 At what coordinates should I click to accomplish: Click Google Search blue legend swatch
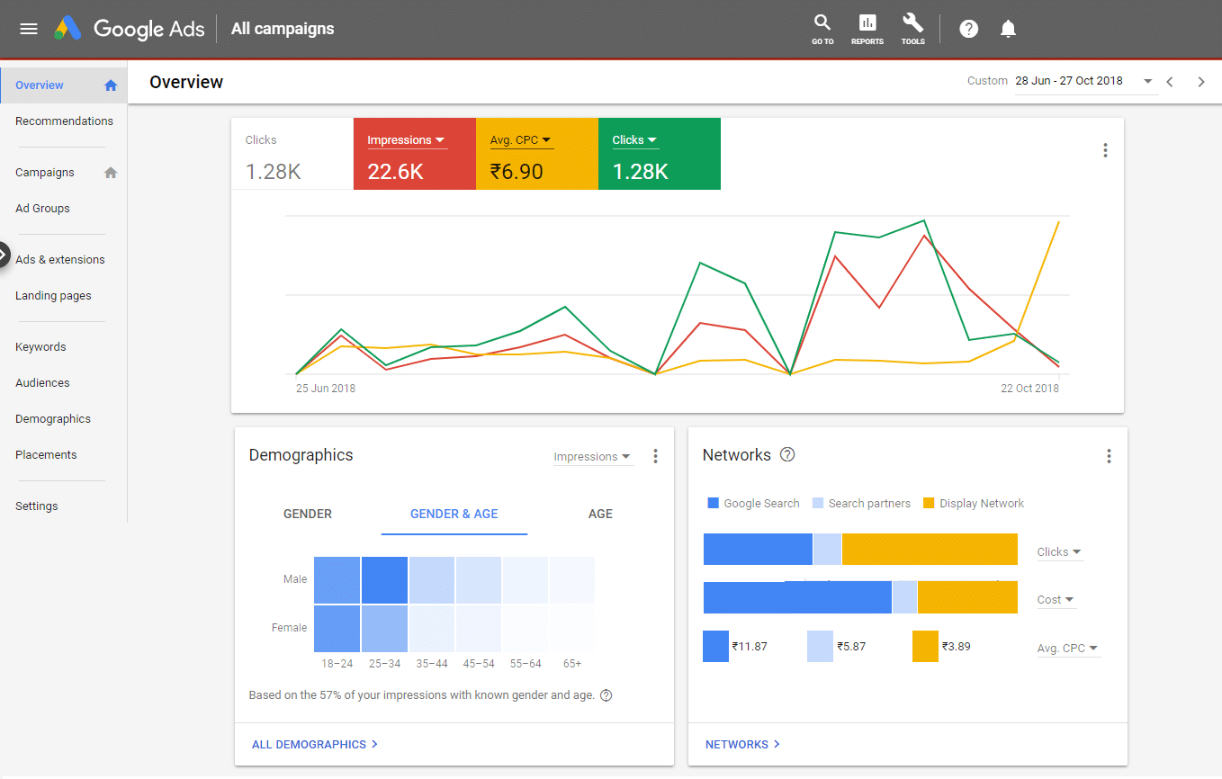point(714,504)
